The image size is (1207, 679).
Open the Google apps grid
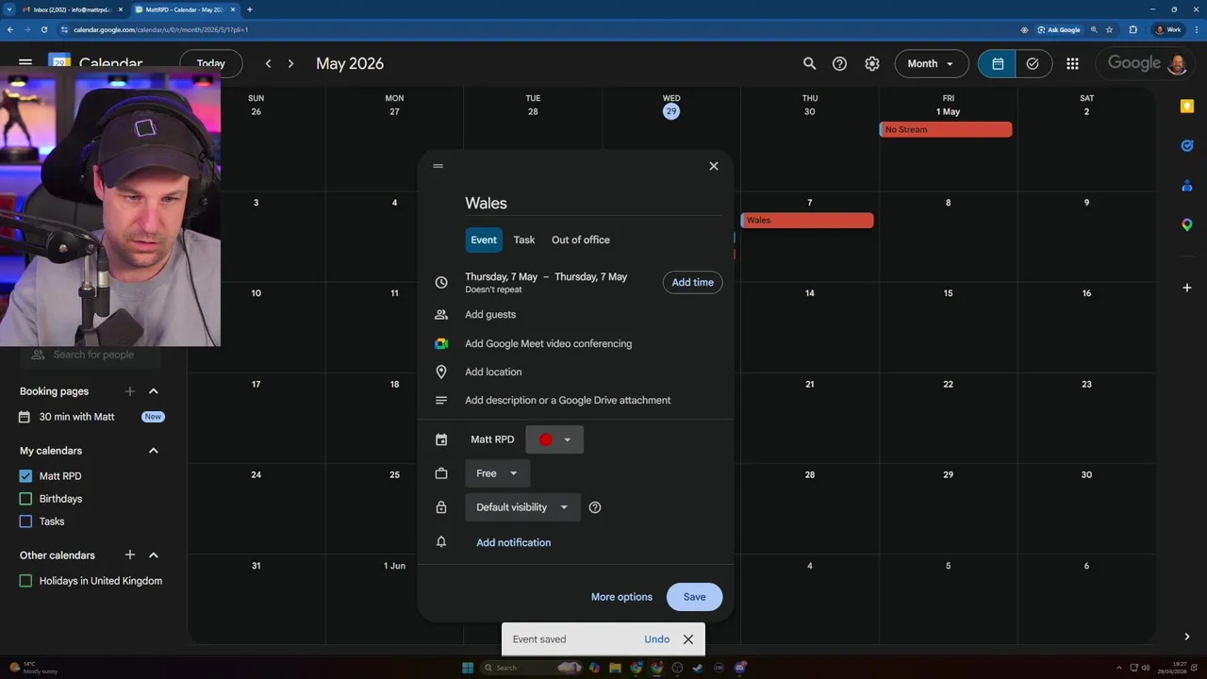[1072, 63]
